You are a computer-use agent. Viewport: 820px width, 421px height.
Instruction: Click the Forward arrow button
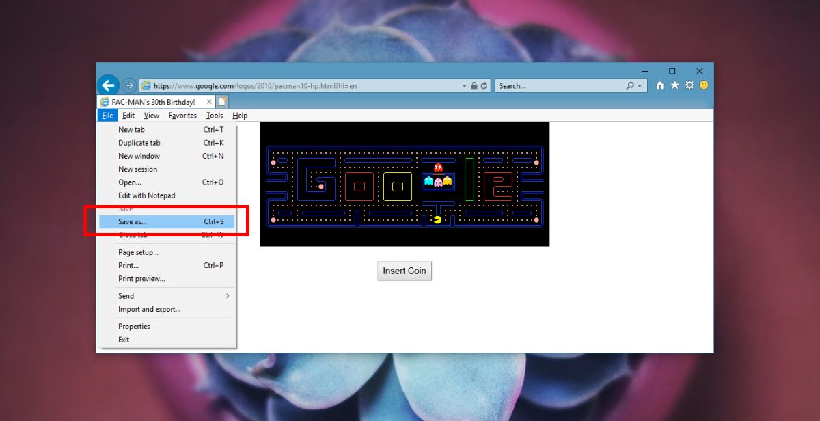click(x=128, y=86)
